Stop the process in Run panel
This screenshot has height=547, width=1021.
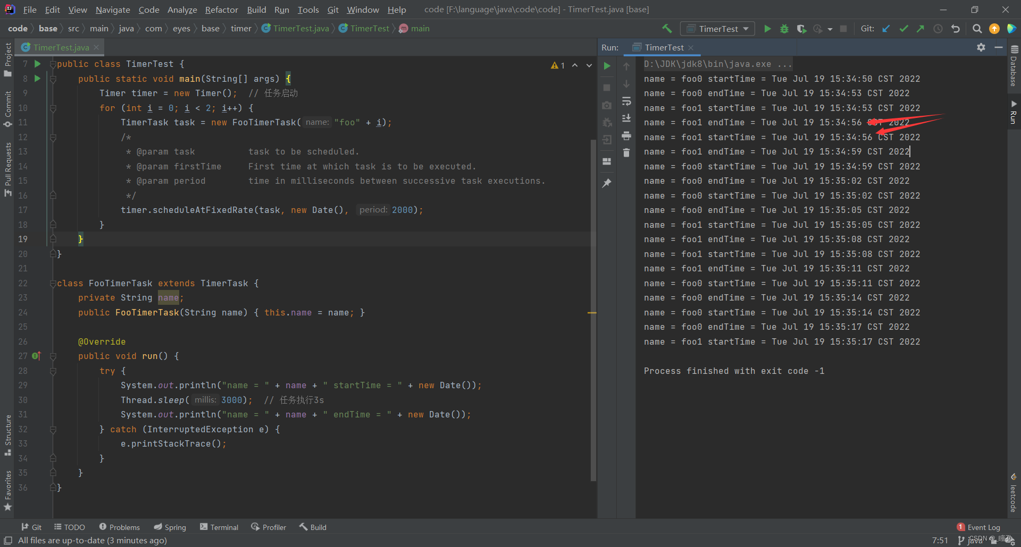(x=607, y=87)
